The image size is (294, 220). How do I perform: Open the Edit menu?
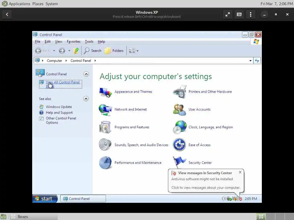[47, 42]
